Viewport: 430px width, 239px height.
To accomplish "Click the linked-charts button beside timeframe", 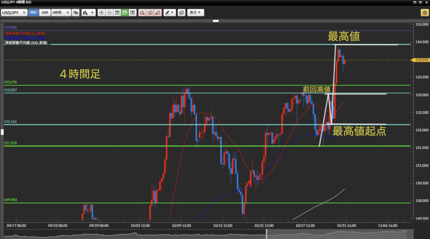I will 76,13.
